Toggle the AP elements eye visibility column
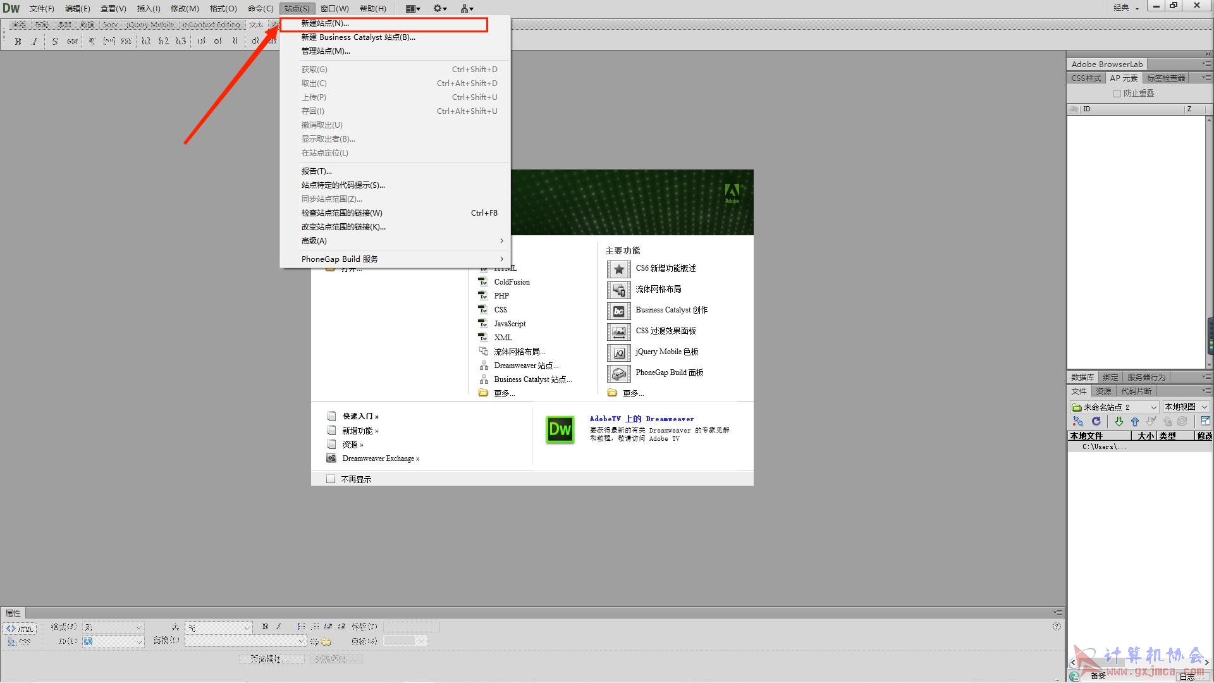The height and width of the screenshot is (683, 1214). (1074, 109)
